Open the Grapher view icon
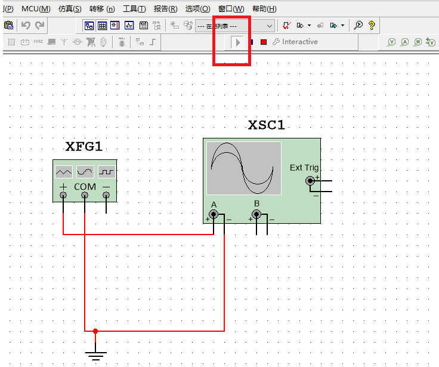Image resolution: width=439 pixels, height=367 pixels. (x=129, y=26)
